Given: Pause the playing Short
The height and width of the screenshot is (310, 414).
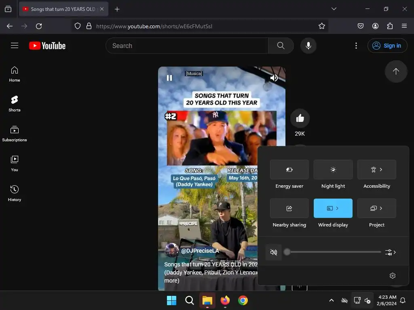Looking at the screenshot, I should click(x=169, y=78).
